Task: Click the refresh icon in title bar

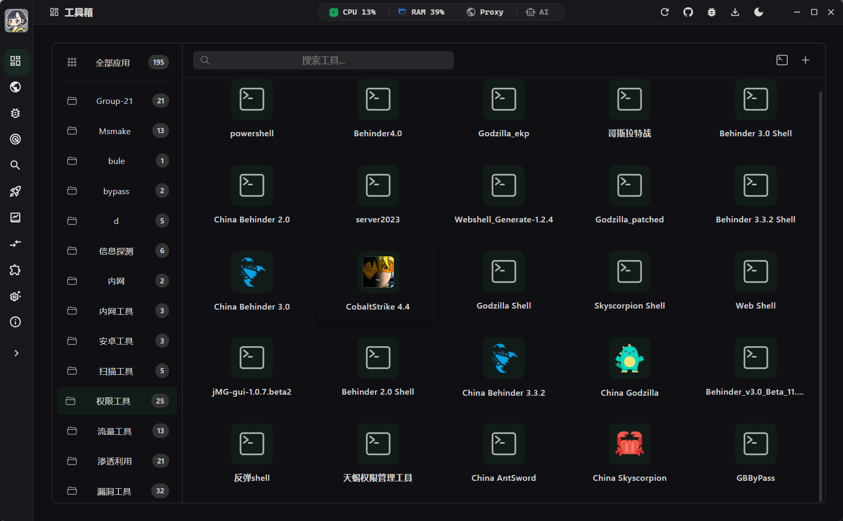Action: 665,12
